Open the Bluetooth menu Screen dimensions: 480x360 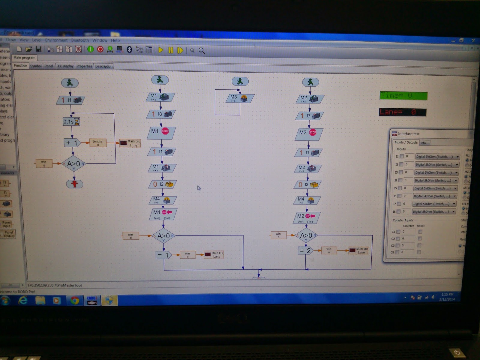coord(80,40)
